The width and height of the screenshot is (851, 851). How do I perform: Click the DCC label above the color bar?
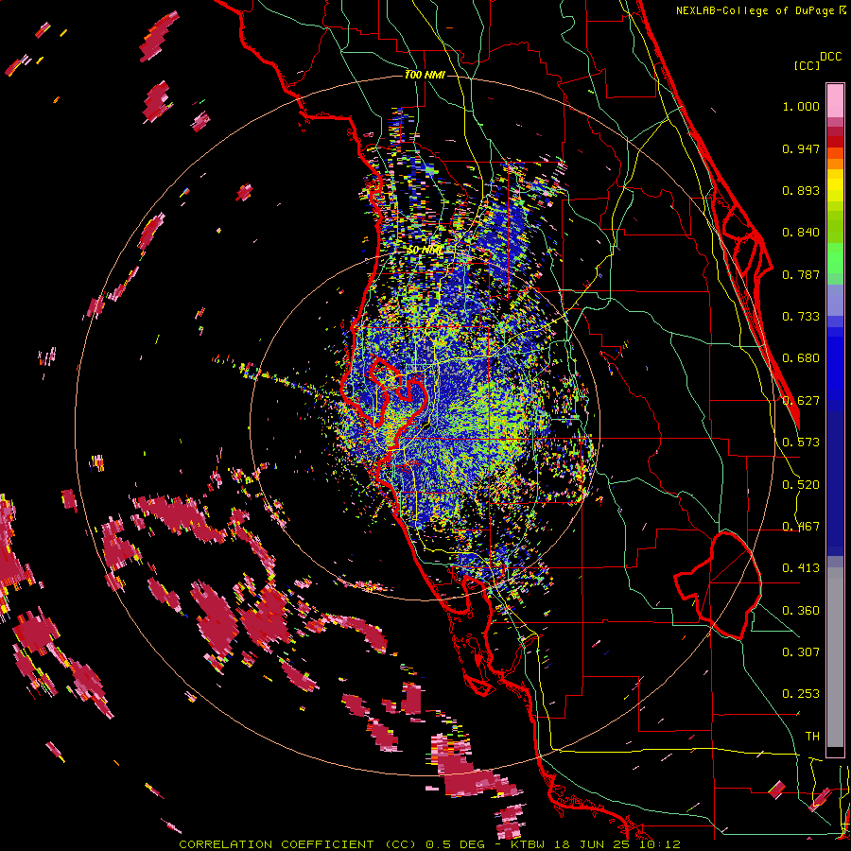tap(830, 57)
